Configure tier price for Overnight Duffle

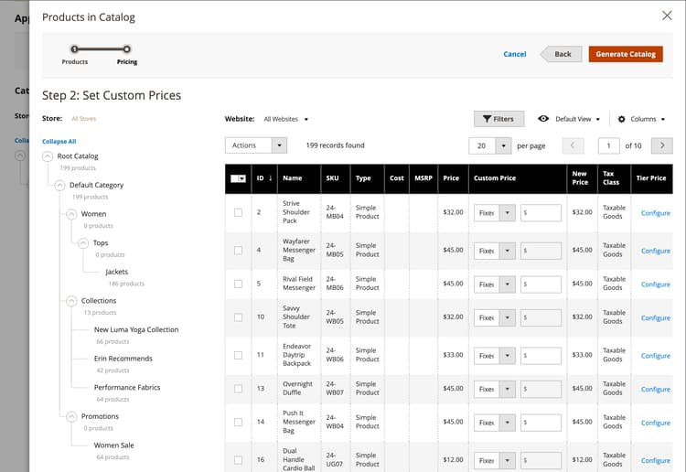point(656,390)
